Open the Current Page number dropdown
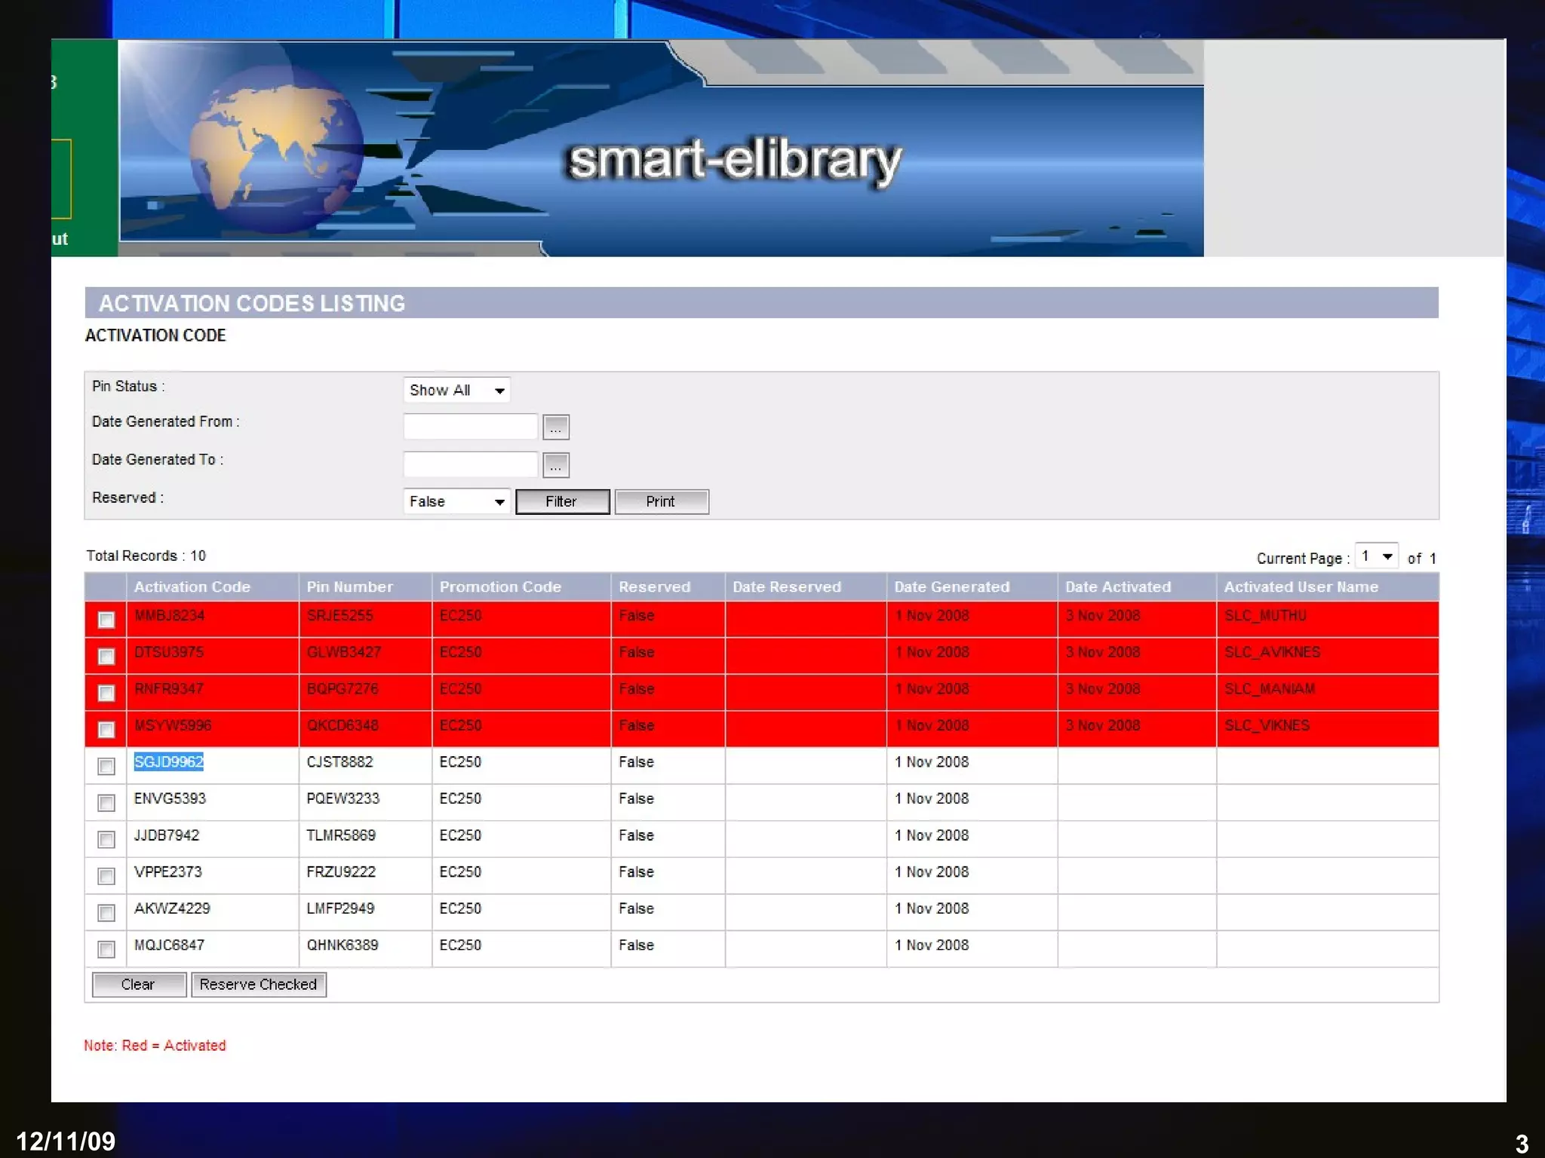Screen dimensions: 1545x1158 (x=1376, y=556)
